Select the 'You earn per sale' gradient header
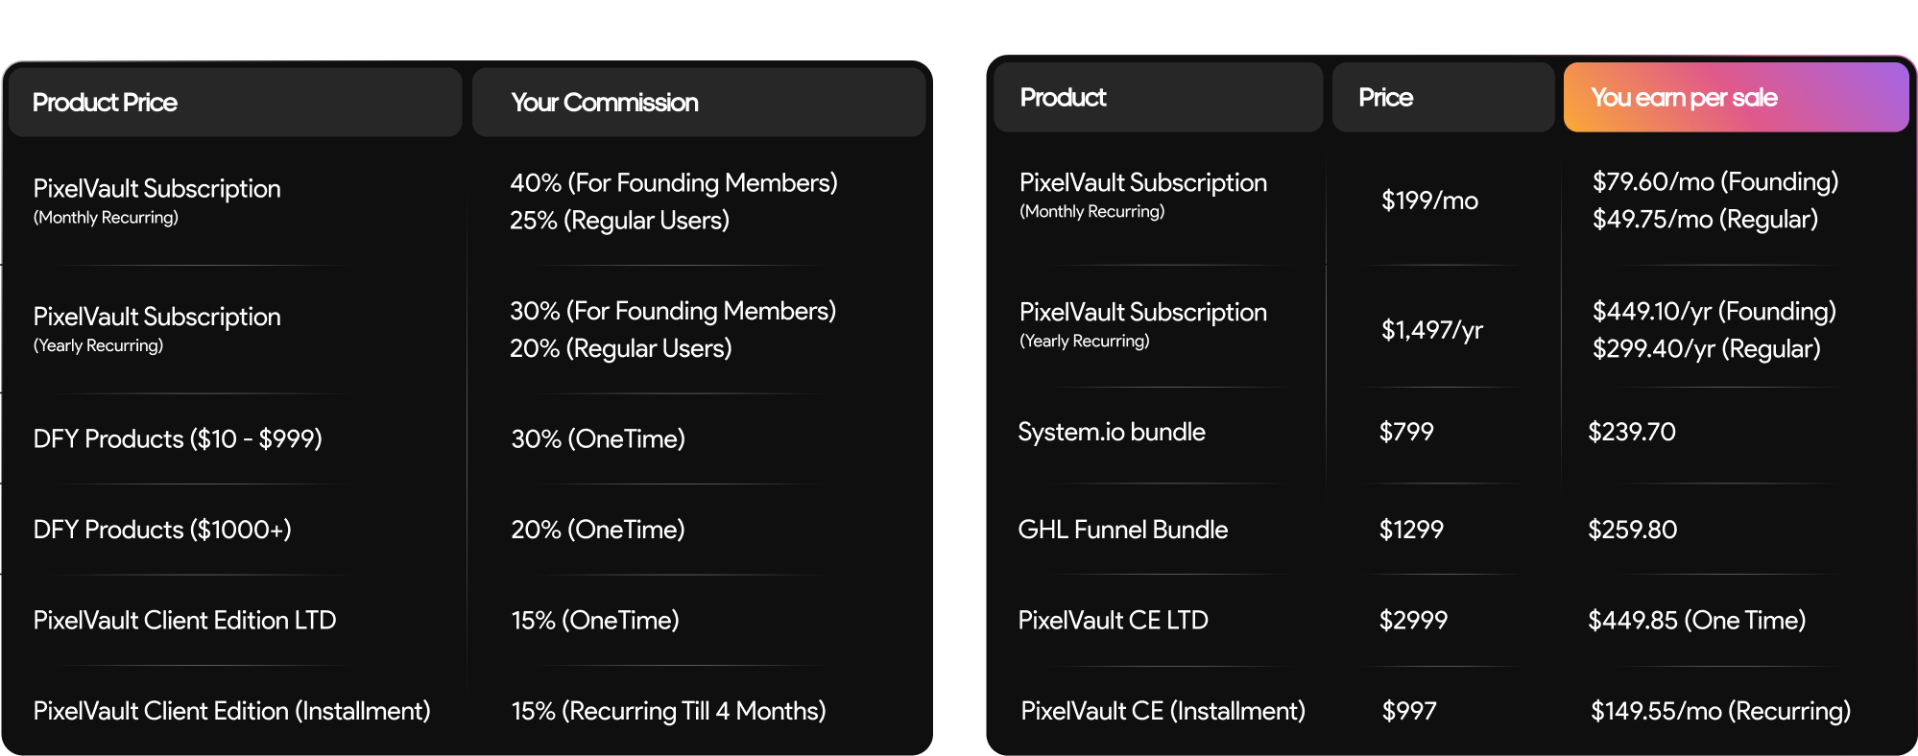 click(x=1736, y=98)
